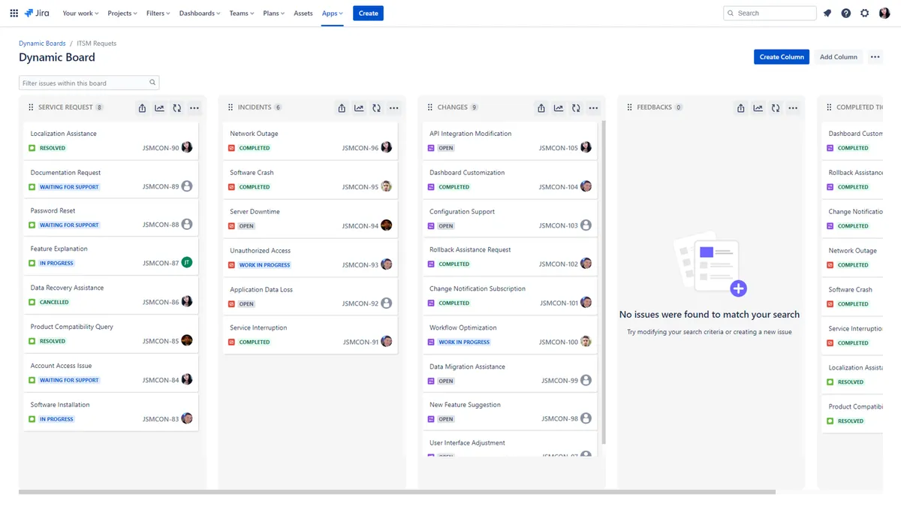Open the Localization Assistance card in Service Request

point(111,140)
